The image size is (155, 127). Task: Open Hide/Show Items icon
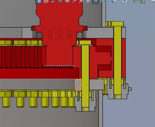(x=125, y=1)
